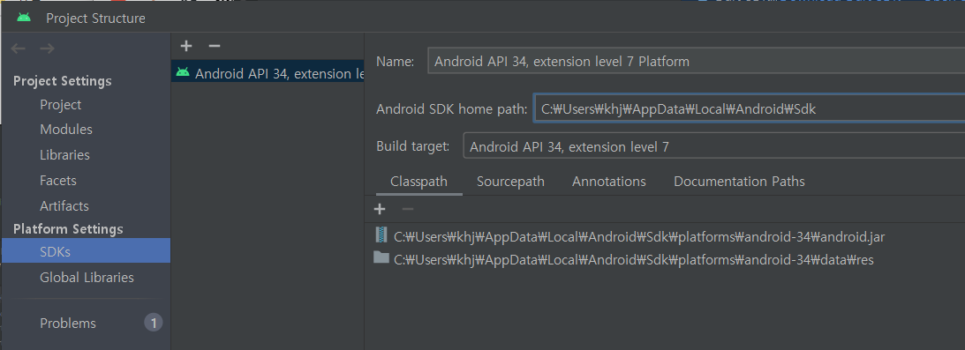Open the Libraries settings page
This screenshot has height=350, width=965.
tap(64, 155)
